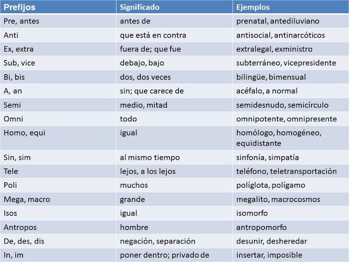Click the Ejemplos column header
The image size is (349, 262).
[252, 8]
